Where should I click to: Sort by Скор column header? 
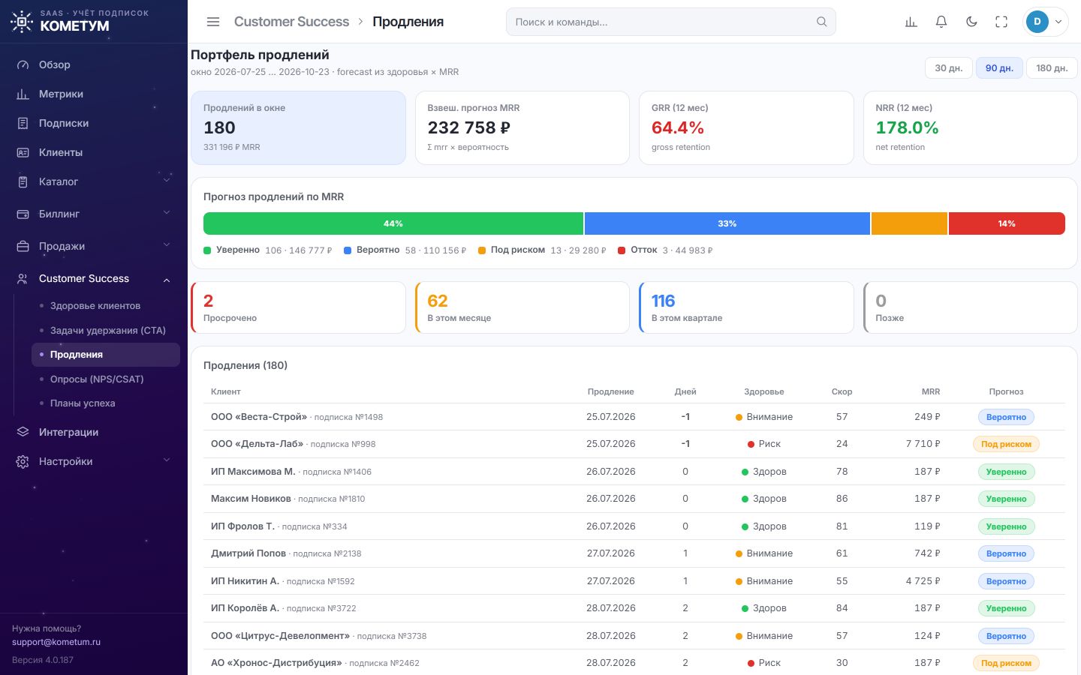(x=842, y=391)
